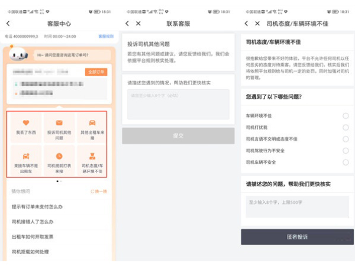This screenshot has height=266, width=355.
Task: Close the 联系客服 page with X
Action: tap(138, 23)
